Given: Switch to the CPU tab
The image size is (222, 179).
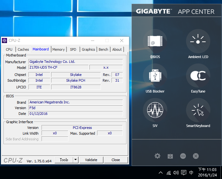Looking at the screenshot, I should [9, 49].
